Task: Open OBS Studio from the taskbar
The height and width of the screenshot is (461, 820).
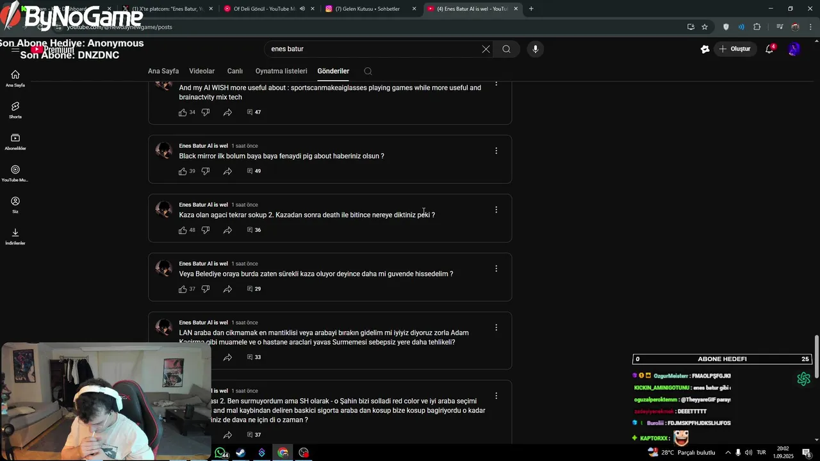Action: tap(304, 453)
